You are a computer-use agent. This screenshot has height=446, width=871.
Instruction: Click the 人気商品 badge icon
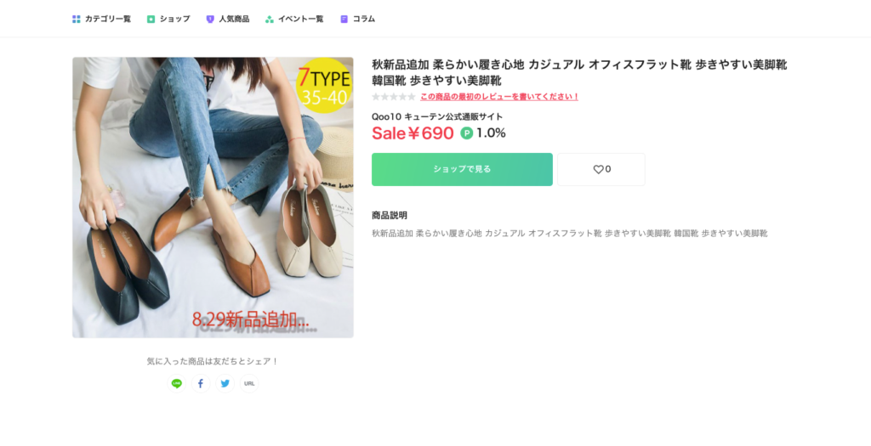(210, 19)
